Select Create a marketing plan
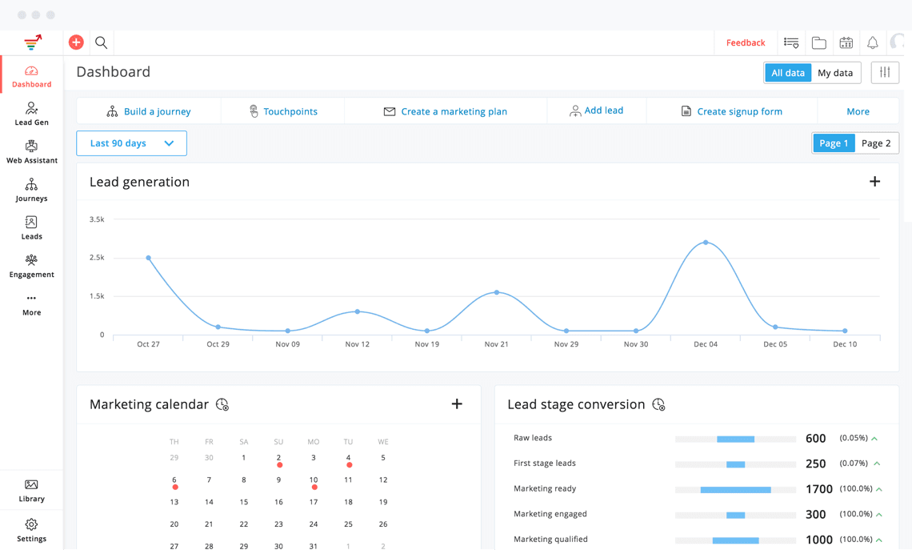Screen dimensions: 912x550 coord(446,111)
